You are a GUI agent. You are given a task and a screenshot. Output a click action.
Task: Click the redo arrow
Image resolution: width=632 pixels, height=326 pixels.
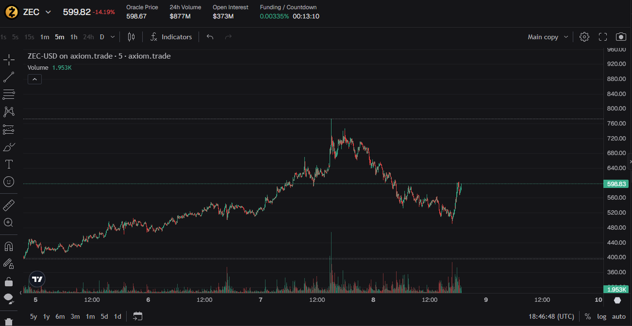tap(228, 37)
